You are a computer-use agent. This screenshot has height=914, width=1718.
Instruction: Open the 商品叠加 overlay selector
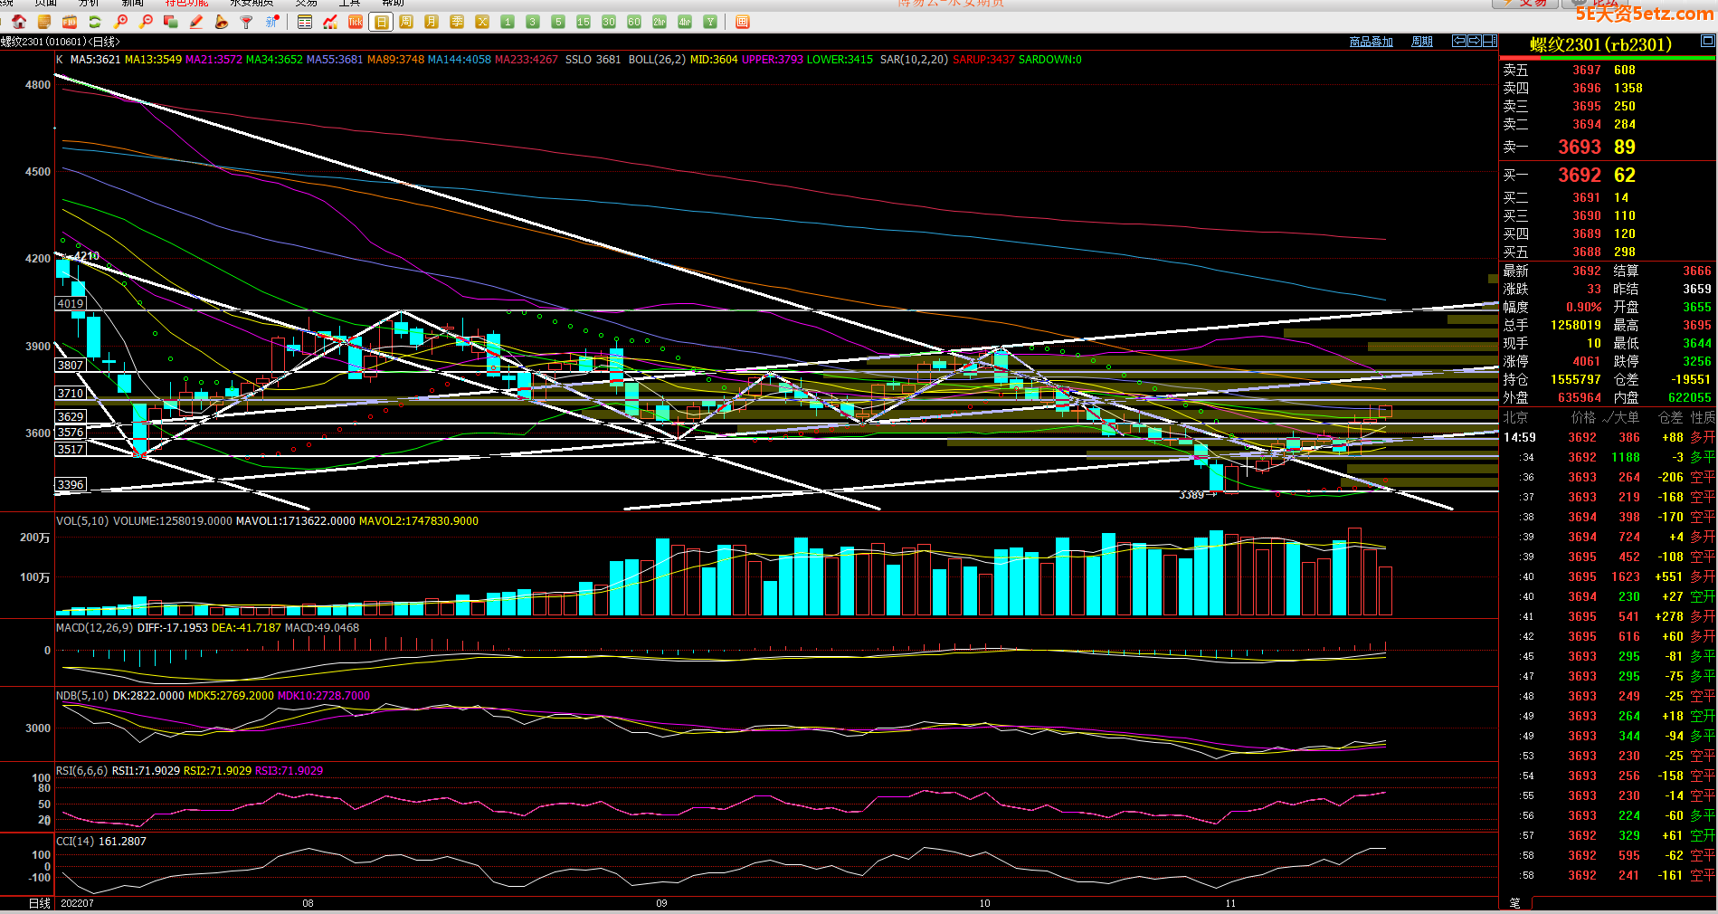(x=1371, y=42)
